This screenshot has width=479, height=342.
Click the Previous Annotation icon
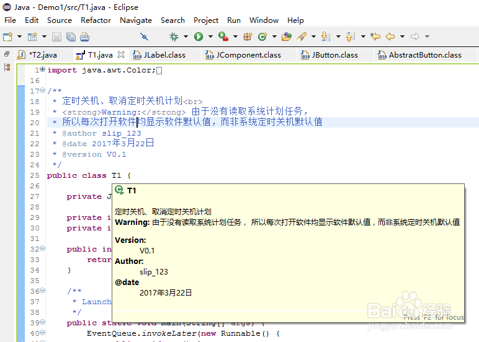coord(351,37)
